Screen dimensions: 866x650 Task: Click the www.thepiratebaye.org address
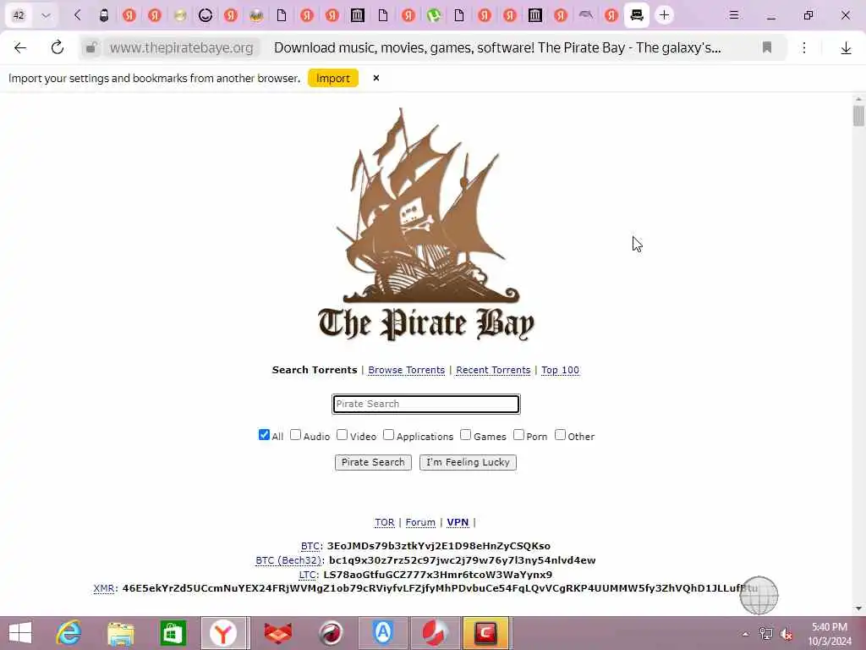click(x=181, y=48)
